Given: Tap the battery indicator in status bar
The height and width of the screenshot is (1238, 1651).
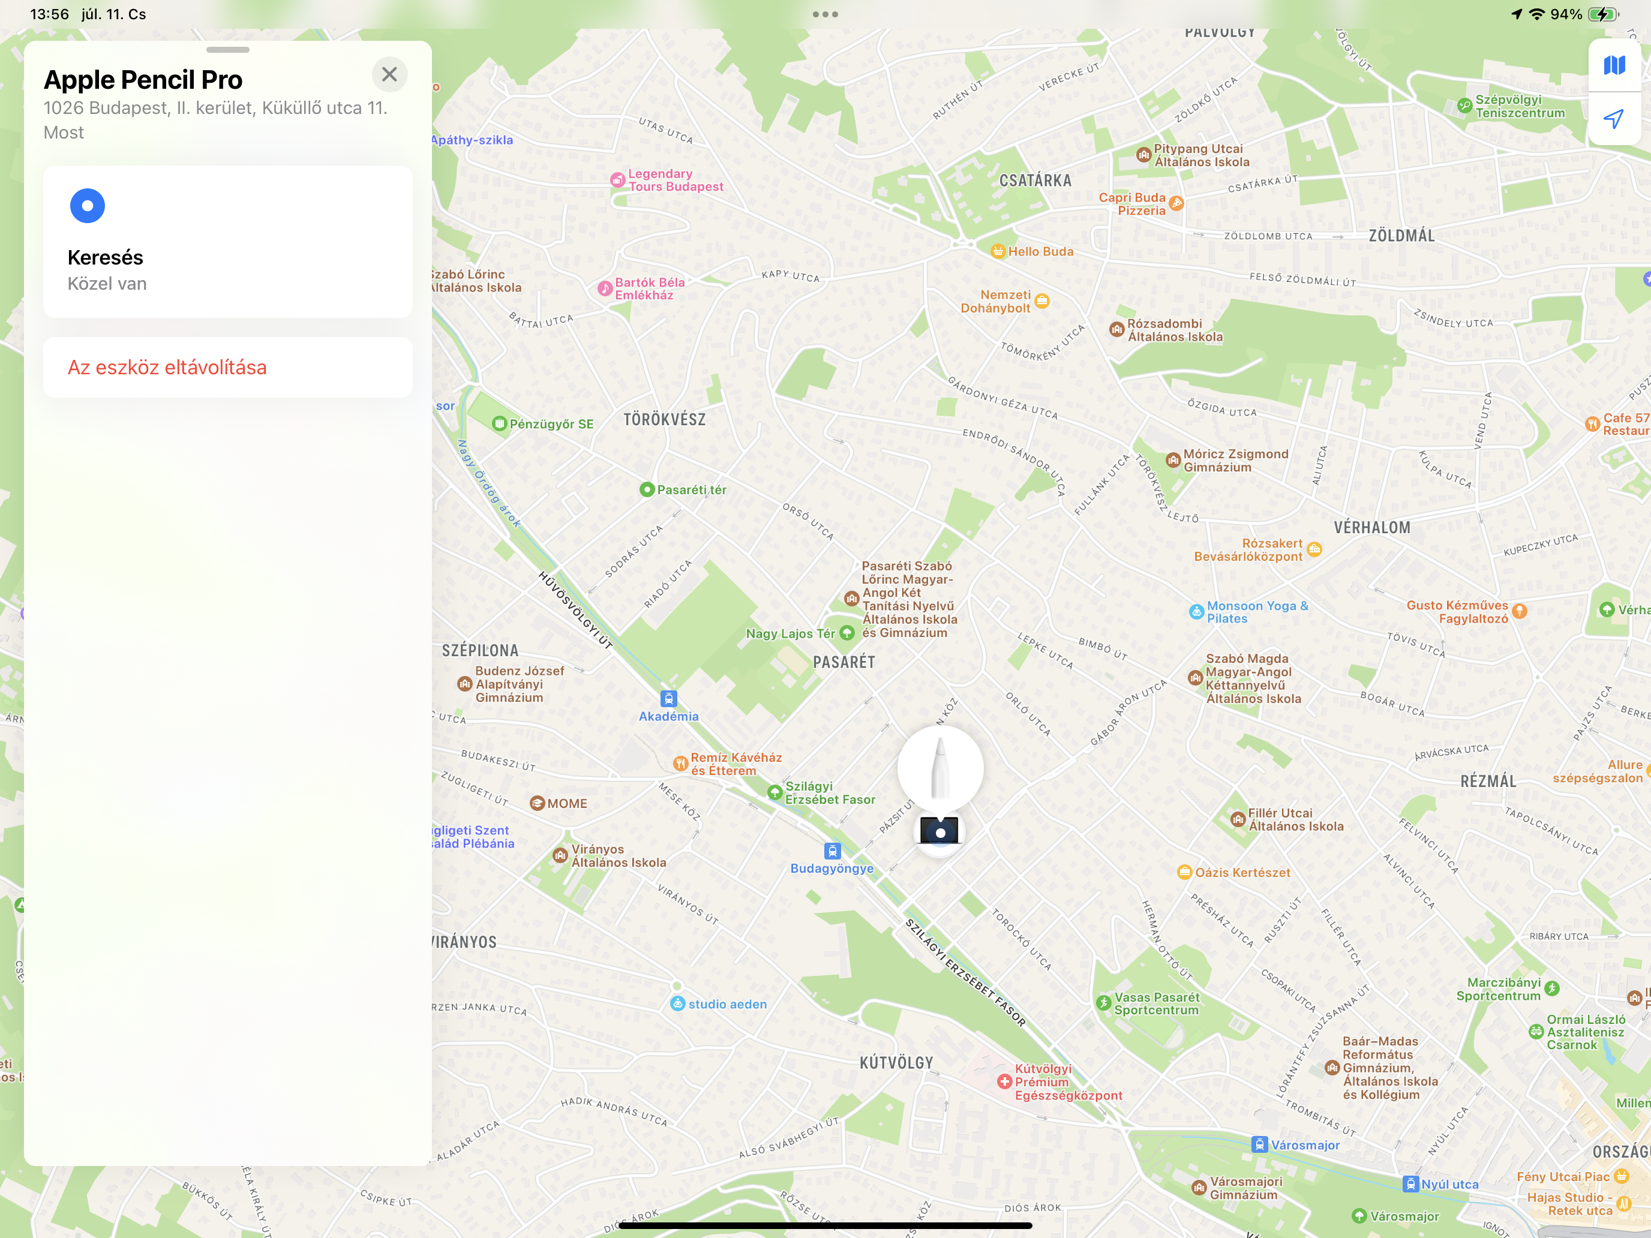Looking at the screenshot, I should click(1602, 14).
